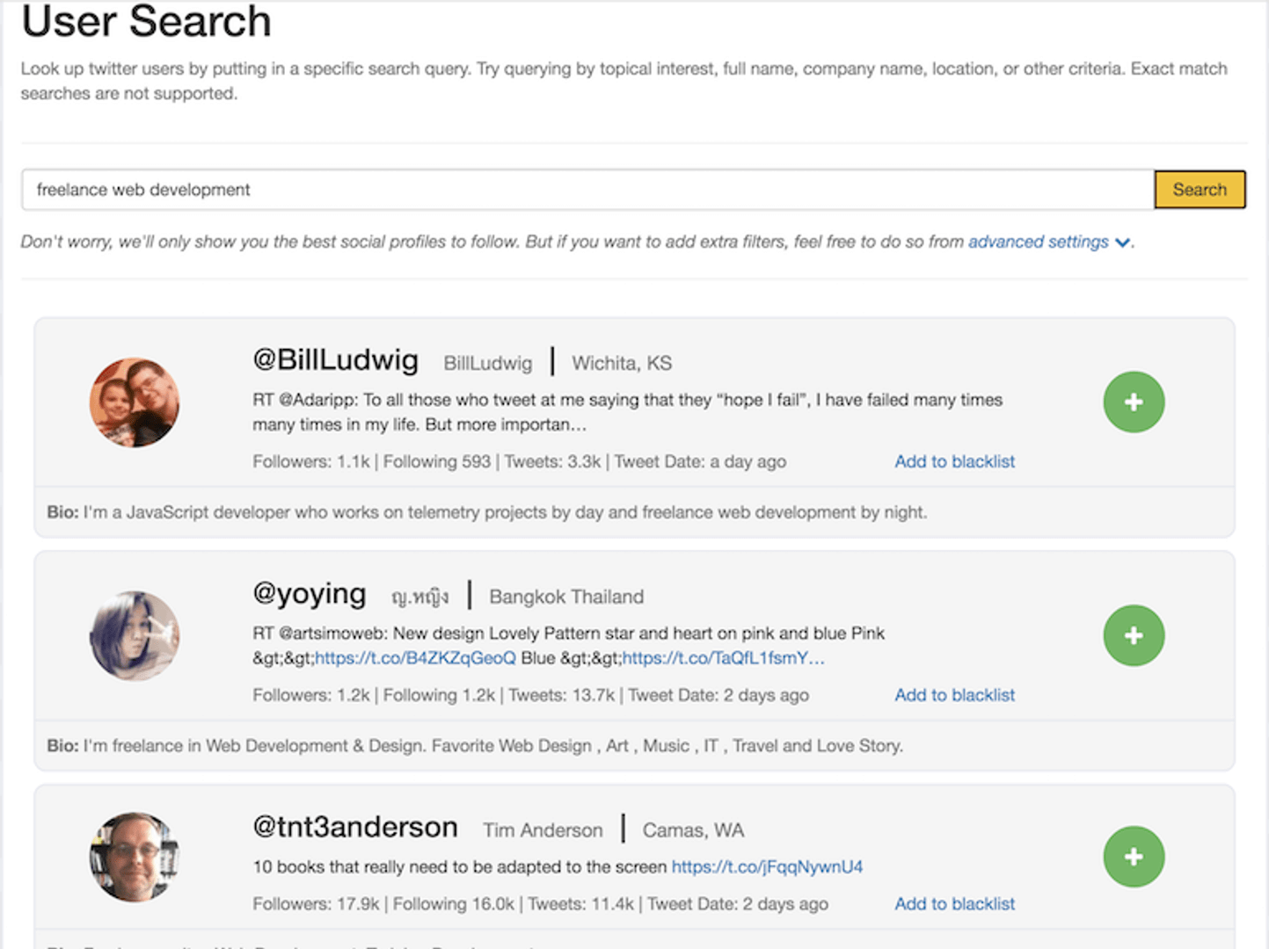Viewport: 1269px width, 949px height.
Task: Click tweet text '10 books that really need'
Action: 460,867
